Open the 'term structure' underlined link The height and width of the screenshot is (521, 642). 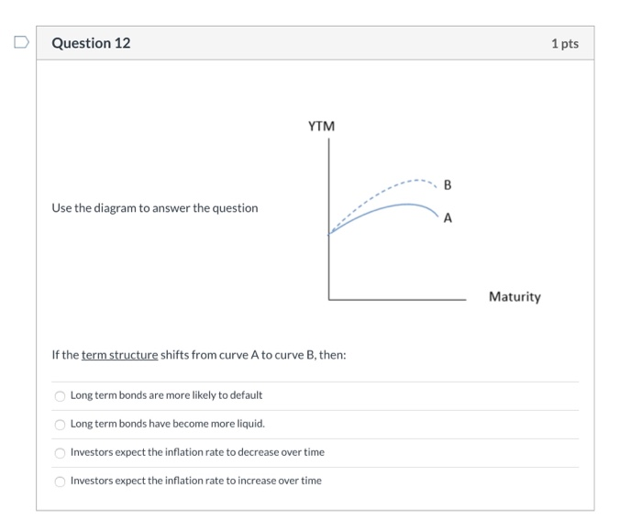pyautogui.click(x=119, y=355)
